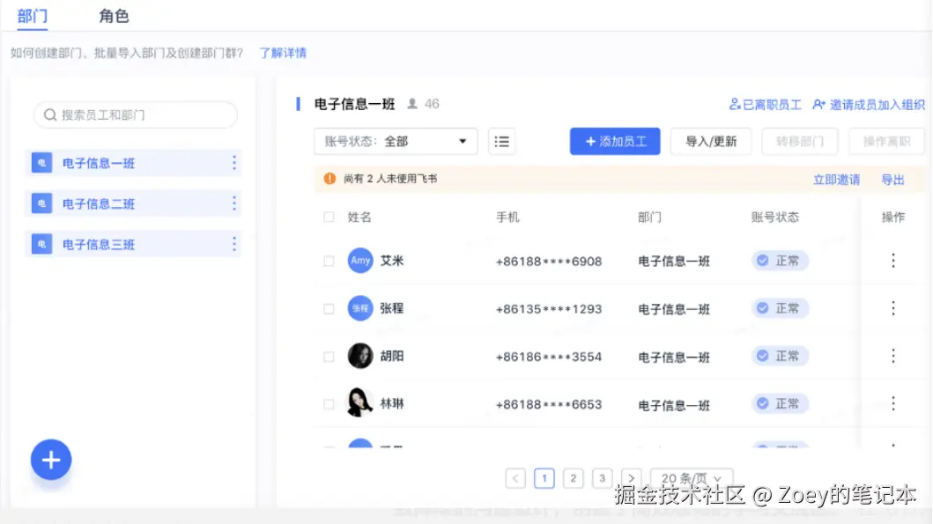Click the 搜索员工和部门 search field

point(136,114)
